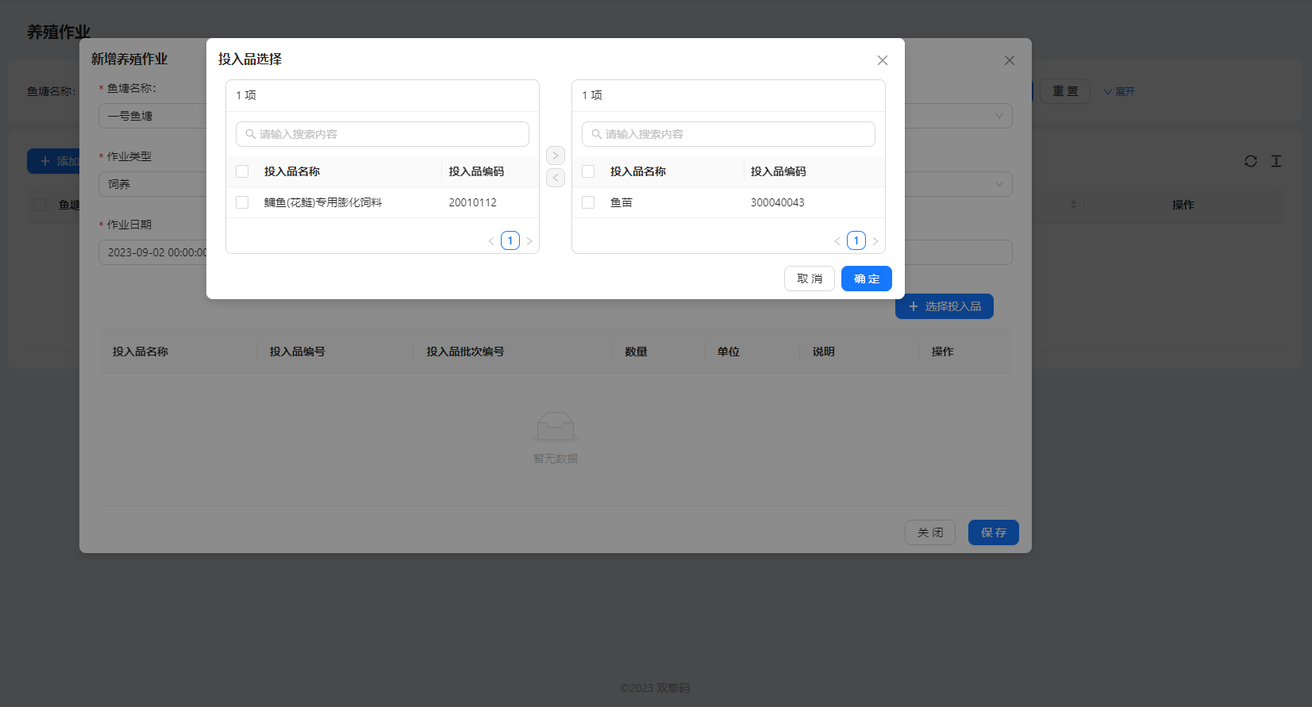The height and width of the screenshot is (707, 1312).
Task: Open the 作业类型 dropdown showing 饲养
Action: point(152,184)
